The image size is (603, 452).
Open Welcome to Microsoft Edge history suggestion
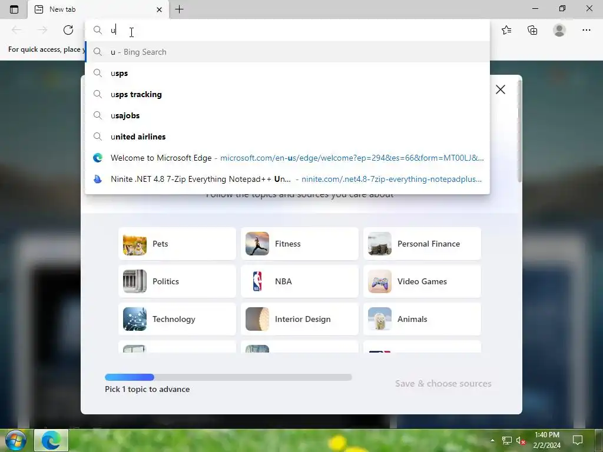point(287,158)
